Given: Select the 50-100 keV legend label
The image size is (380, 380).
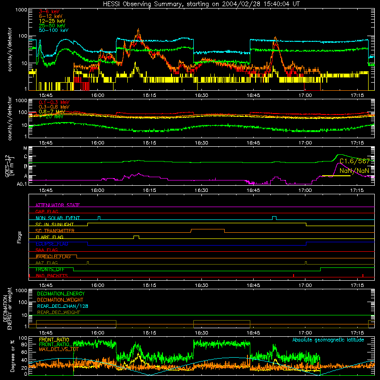Looking at the screenshot, I should click(54, 30).
